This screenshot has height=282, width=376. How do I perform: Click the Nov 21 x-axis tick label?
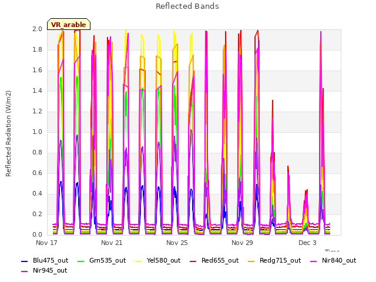click(112, 243)
